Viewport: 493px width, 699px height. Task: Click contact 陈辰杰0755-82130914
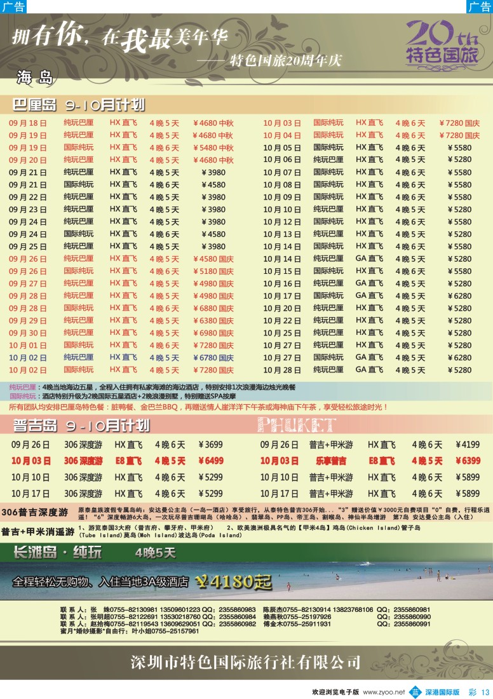(297, 610)
